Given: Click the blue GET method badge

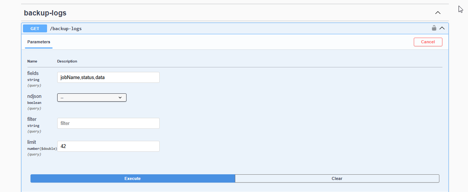Looking at the screenshot, I should pos(35,29).
